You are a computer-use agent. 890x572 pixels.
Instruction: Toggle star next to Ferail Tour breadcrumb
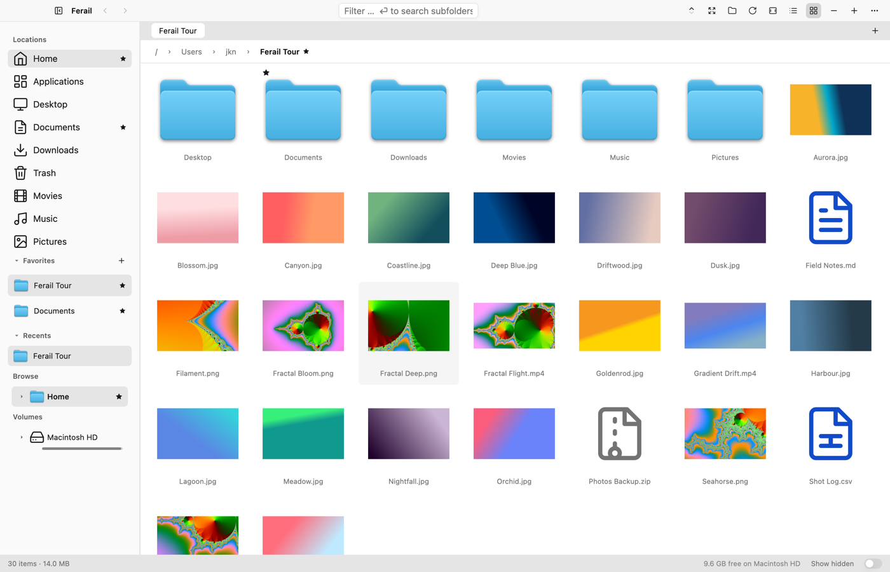(306, 51)
